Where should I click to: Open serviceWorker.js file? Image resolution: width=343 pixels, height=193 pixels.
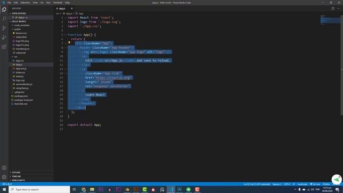24,84
